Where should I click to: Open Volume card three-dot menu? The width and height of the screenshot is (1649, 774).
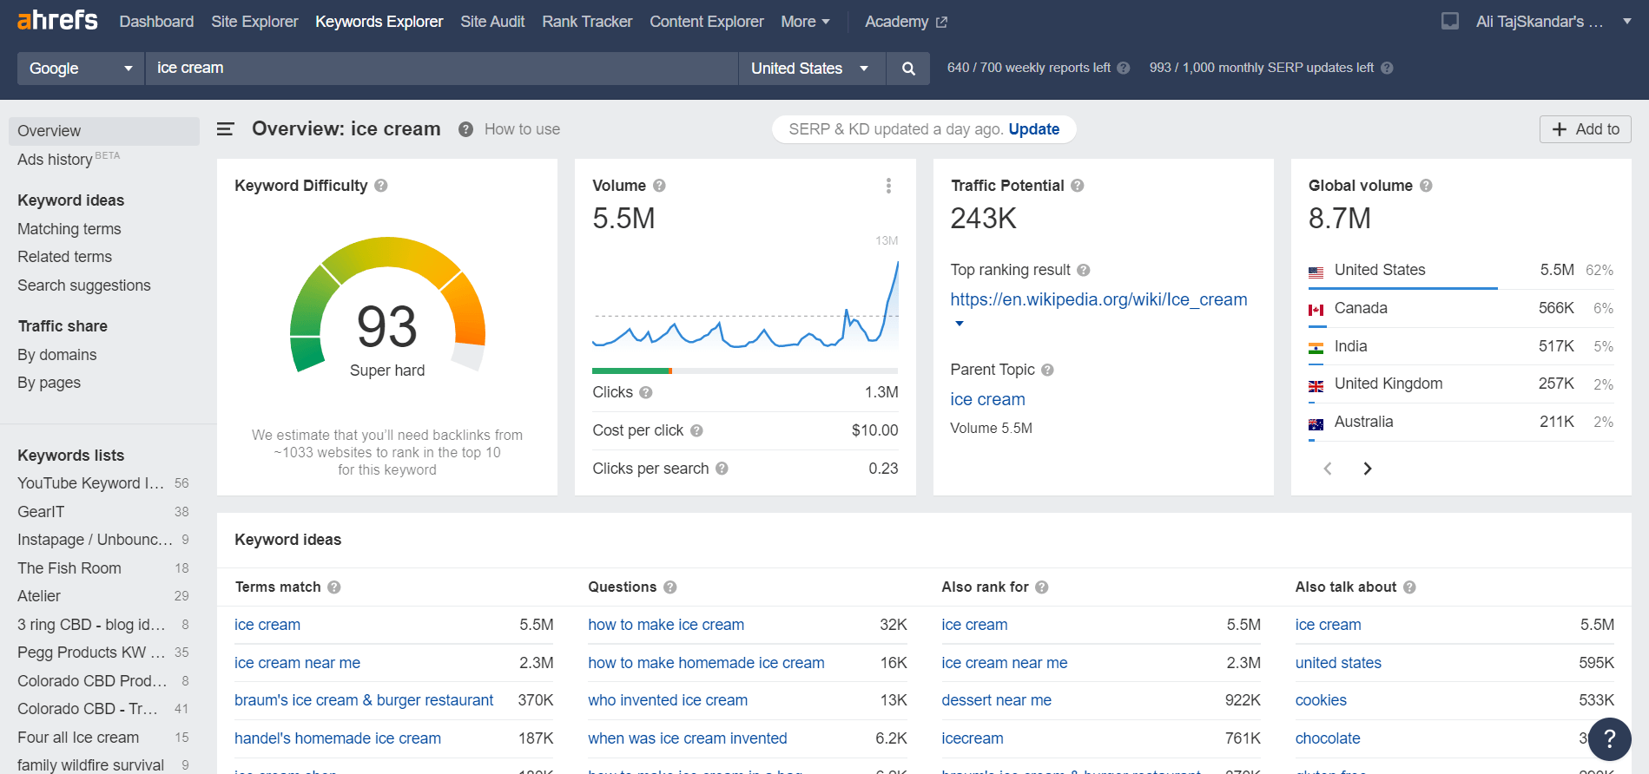(888, 186)
